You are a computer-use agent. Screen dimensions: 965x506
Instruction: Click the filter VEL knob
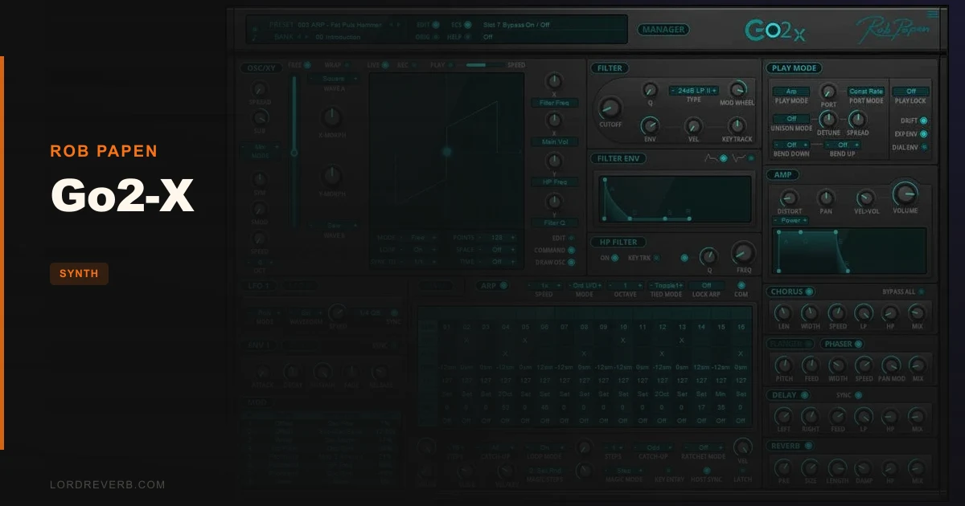tap(693, 125)
